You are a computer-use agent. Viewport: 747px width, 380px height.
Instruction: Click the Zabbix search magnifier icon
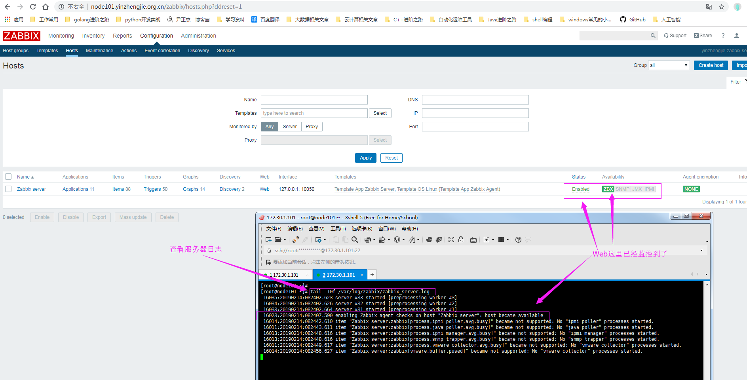point(653,36)
